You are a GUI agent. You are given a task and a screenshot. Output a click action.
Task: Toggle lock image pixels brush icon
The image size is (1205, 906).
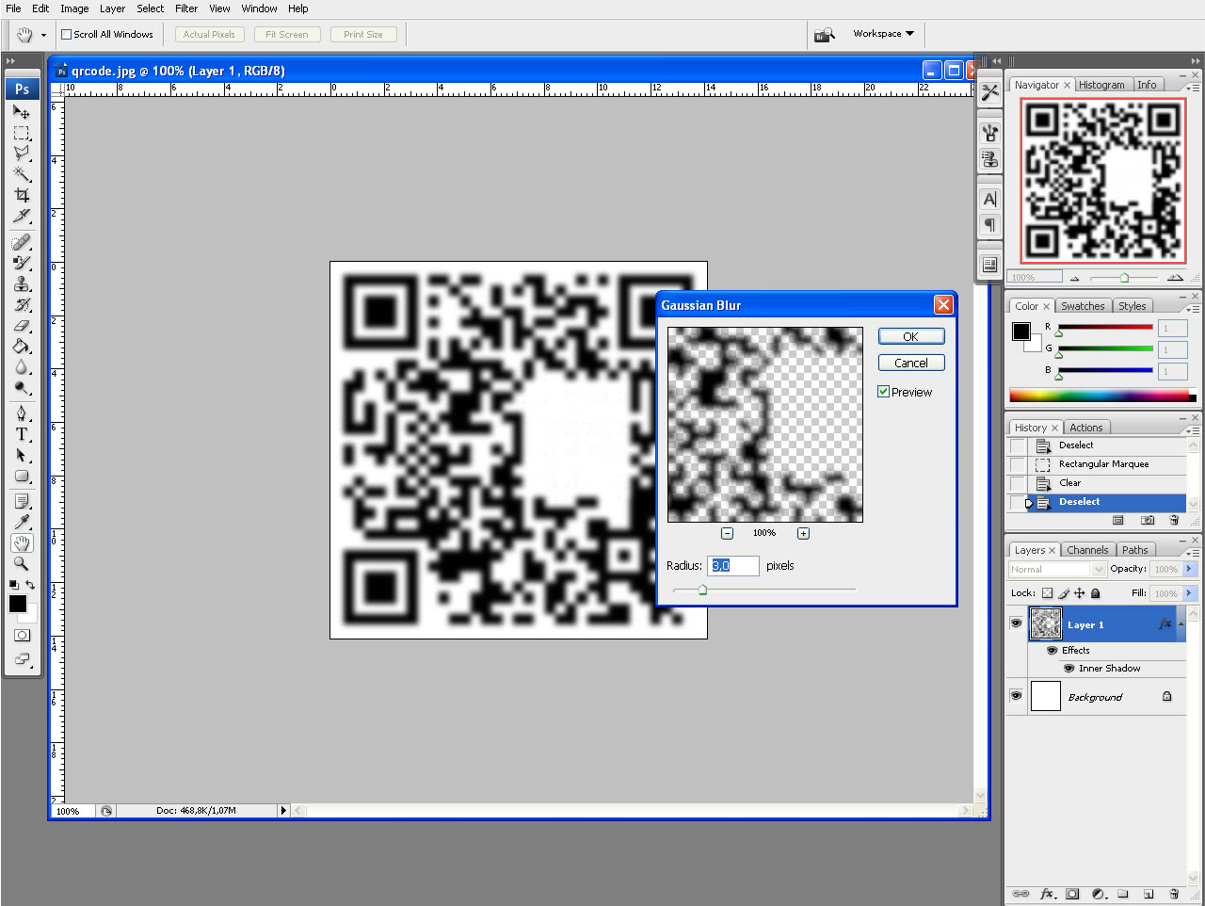click(1064, 593)
